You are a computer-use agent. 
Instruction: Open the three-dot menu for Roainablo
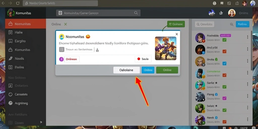point(247,37)
